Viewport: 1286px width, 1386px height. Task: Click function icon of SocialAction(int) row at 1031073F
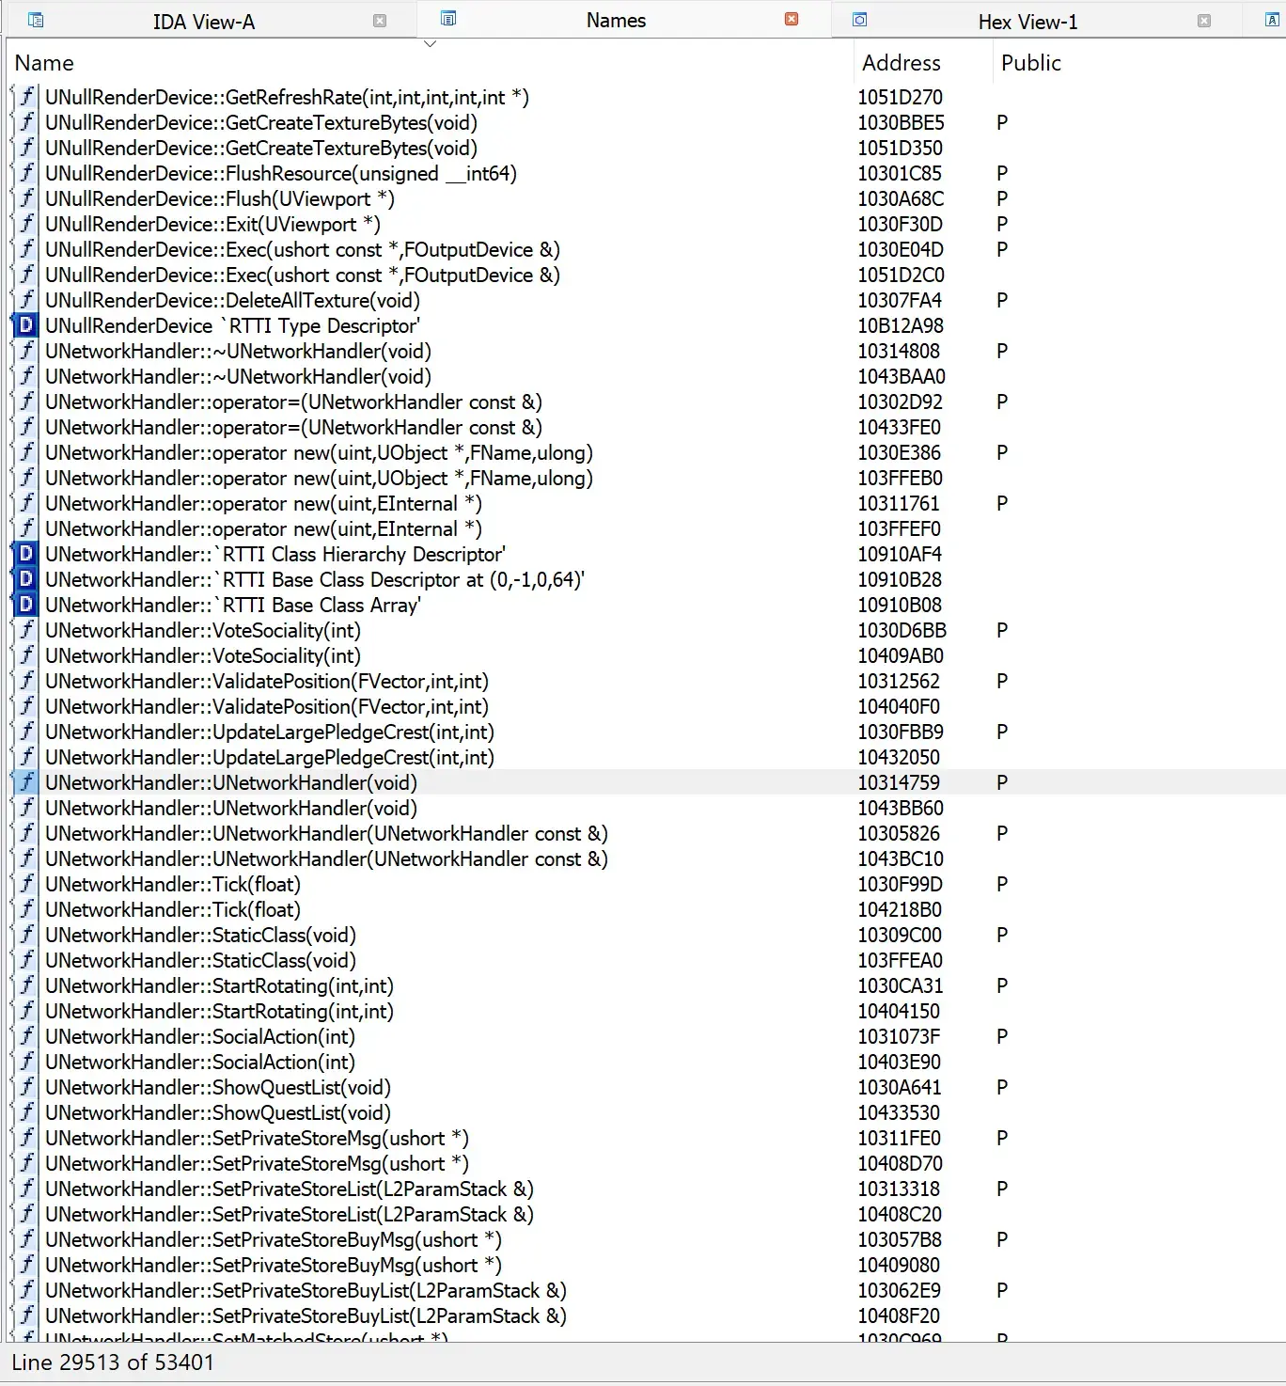pos(26,1036)
